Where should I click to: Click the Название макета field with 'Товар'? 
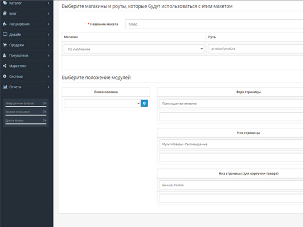214,24
